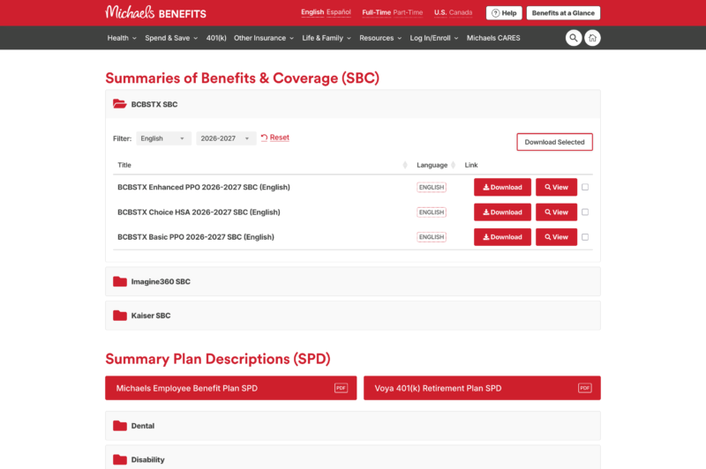Viewport: 706px width, 469px height.
Task: Open the 2026-2027 year filter dropdown
Action: pyautogui.click(x=226, y=138)
